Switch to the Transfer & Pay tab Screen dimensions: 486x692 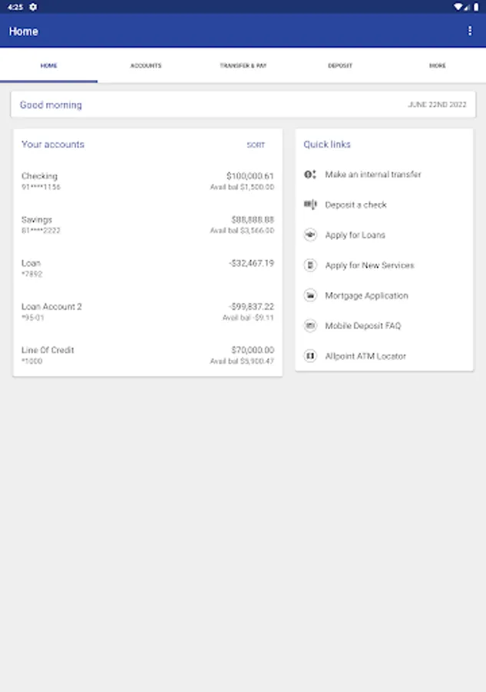coord(243,66)
